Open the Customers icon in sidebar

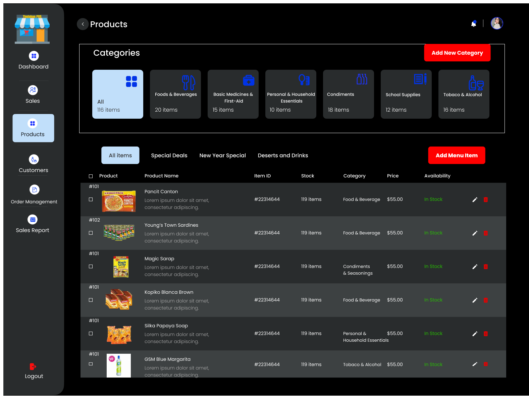pyautogui.click(x=34, y=160)
